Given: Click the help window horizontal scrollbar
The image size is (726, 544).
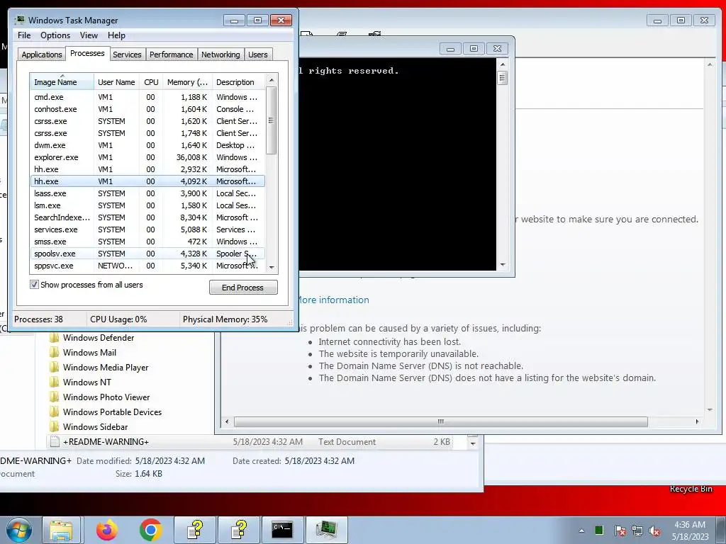Looking at the screenshot, I should click(440, 421).
